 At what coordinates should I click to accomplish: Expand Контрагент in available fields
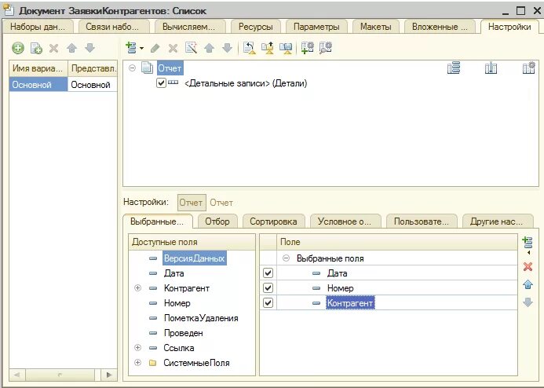click(137, 288)
